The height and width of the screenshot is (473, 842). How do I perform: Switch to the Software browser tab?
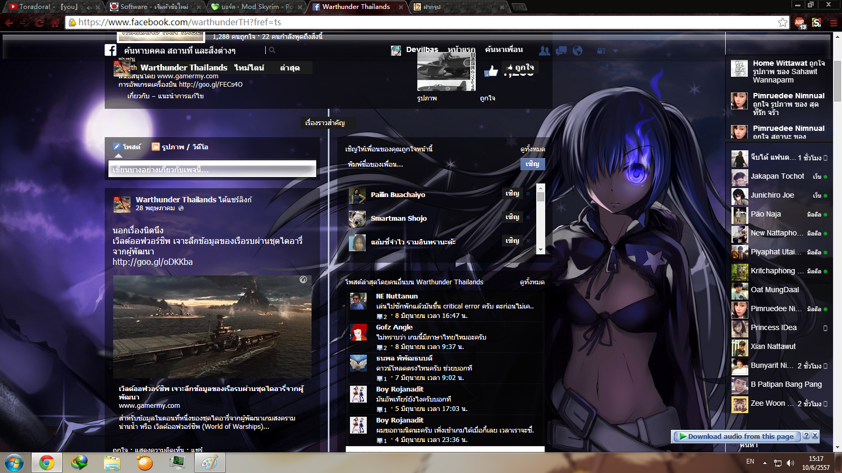tap(155, 7)
